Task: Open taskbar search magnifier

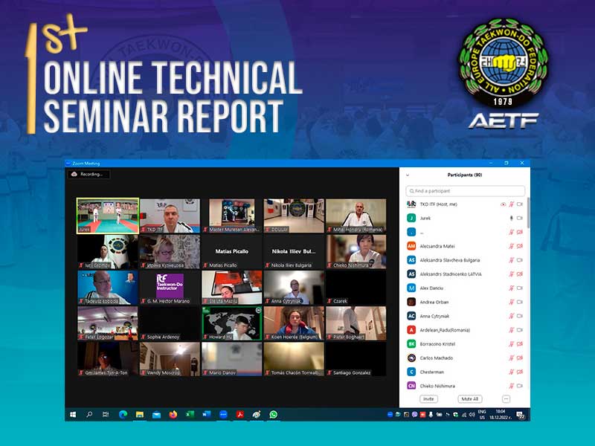Action: [89, 415]
